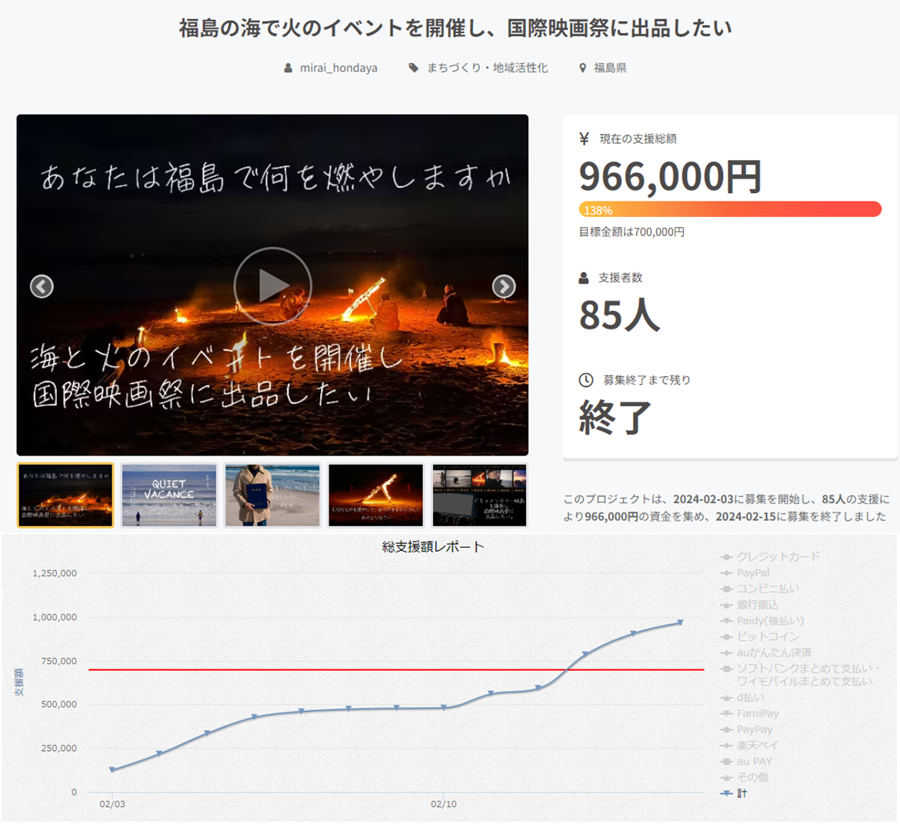900x824 pixels.
Task: Play the project video
Action: pos(272,285)
